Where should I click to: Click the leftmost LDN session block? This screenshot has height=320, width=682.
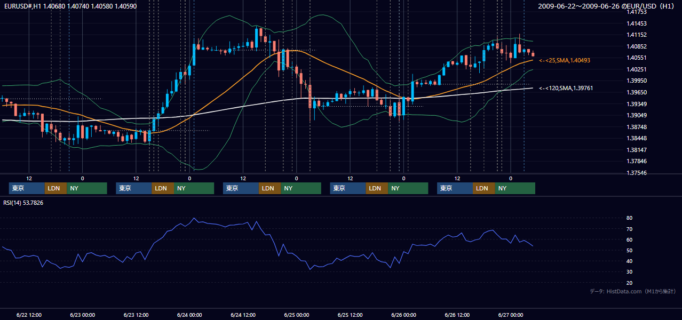[55, 188]
